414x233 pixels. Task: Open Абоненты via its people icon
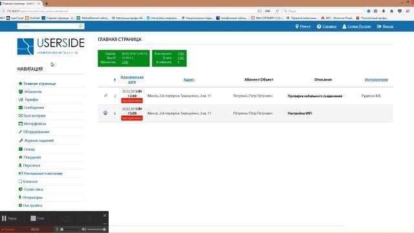21,92
